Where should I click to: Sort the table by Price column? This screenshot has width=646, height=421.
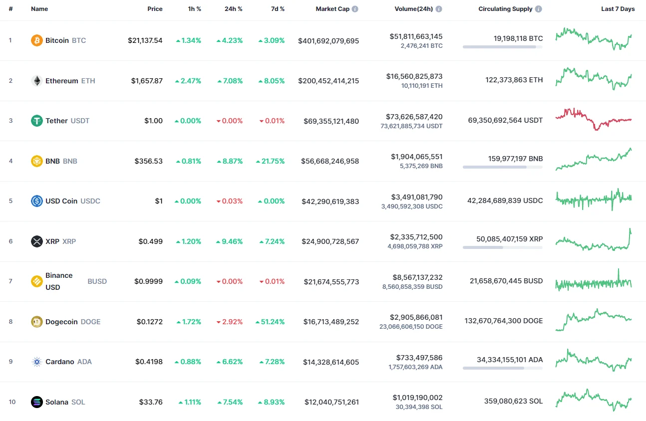tap(155, 8)
